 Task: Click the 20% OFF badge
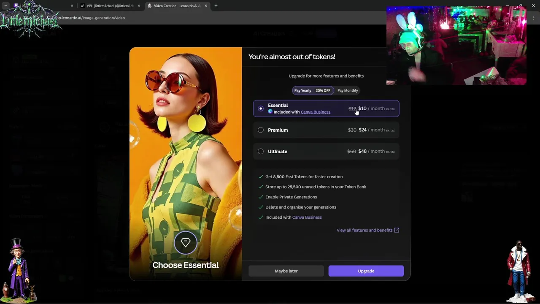point(323,90)
